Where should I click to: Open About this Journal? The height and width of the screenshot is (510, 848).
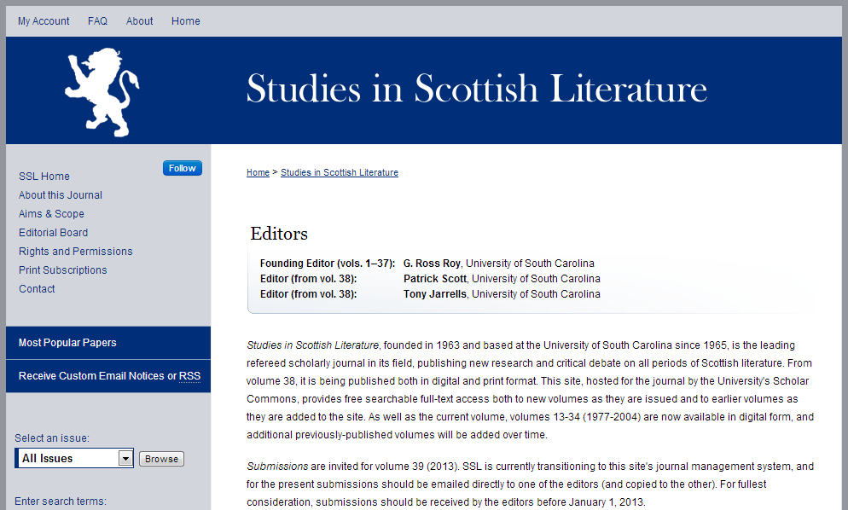[x=61, y=195]
